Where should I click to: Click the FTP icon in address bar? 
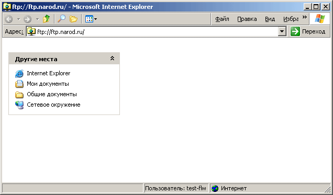pyautogui.click(x=31, y=31)
